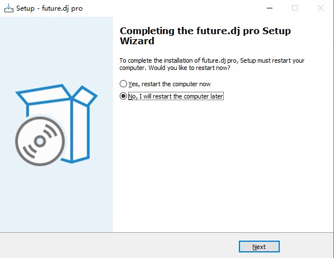This screenshot has width=334, height=258.
Task: Click the blue open box illustration
Action: pos(57,125)
